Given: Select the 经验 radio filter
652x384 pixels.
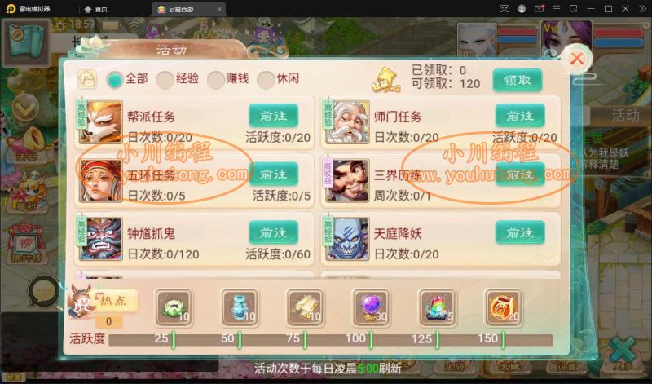Looking at the screenshot, I should [x=178, y=78].
